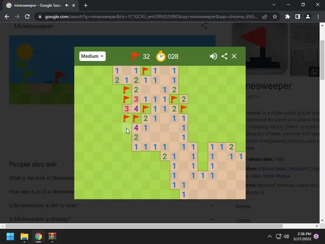325x244 pixels.
Task: Expand 'Is Minesweeper a skill or luck?'
Action: 112,206
